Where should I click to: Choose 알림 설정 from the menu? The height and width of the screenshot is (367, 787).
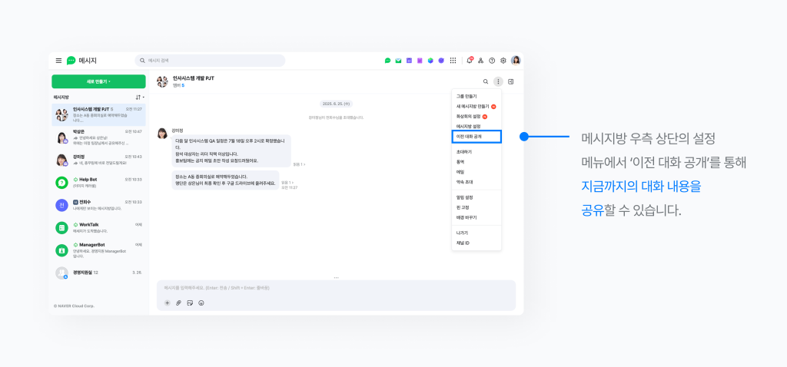pos(464,197)
